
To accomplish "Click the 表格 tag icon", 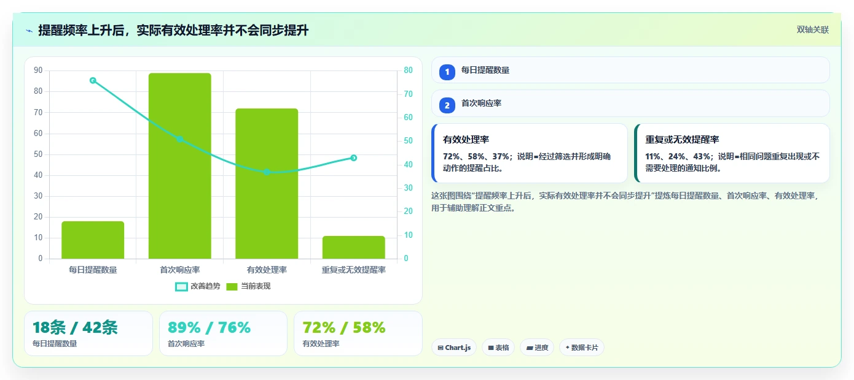I will pos(491,348).
